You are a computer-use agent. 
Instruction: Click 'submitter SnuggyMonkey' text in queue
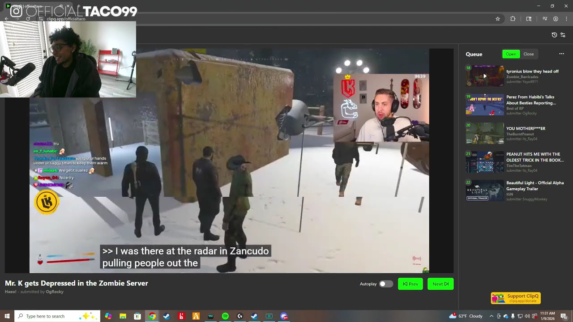tap(526, 199)
